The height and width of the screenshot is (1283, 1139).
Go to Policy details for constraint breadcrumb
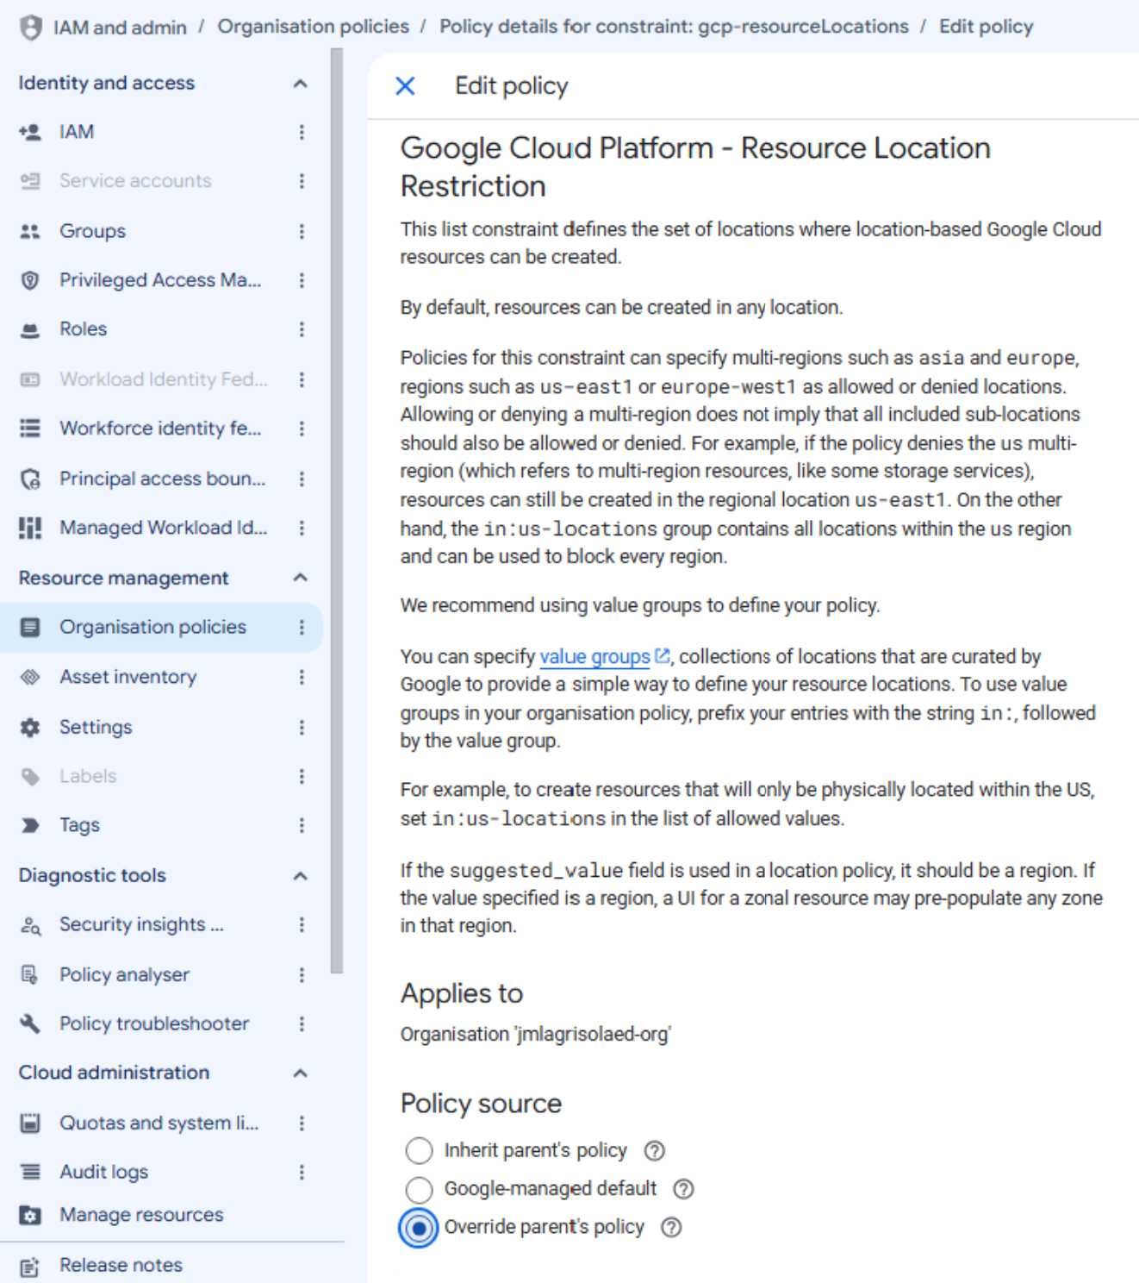coord(674,27)
